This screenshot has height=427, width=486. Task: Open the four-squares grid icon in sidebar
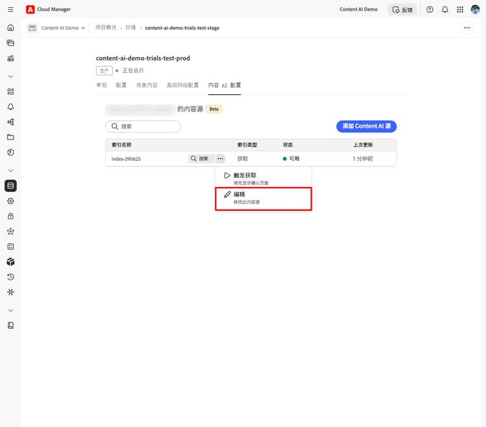10,91
